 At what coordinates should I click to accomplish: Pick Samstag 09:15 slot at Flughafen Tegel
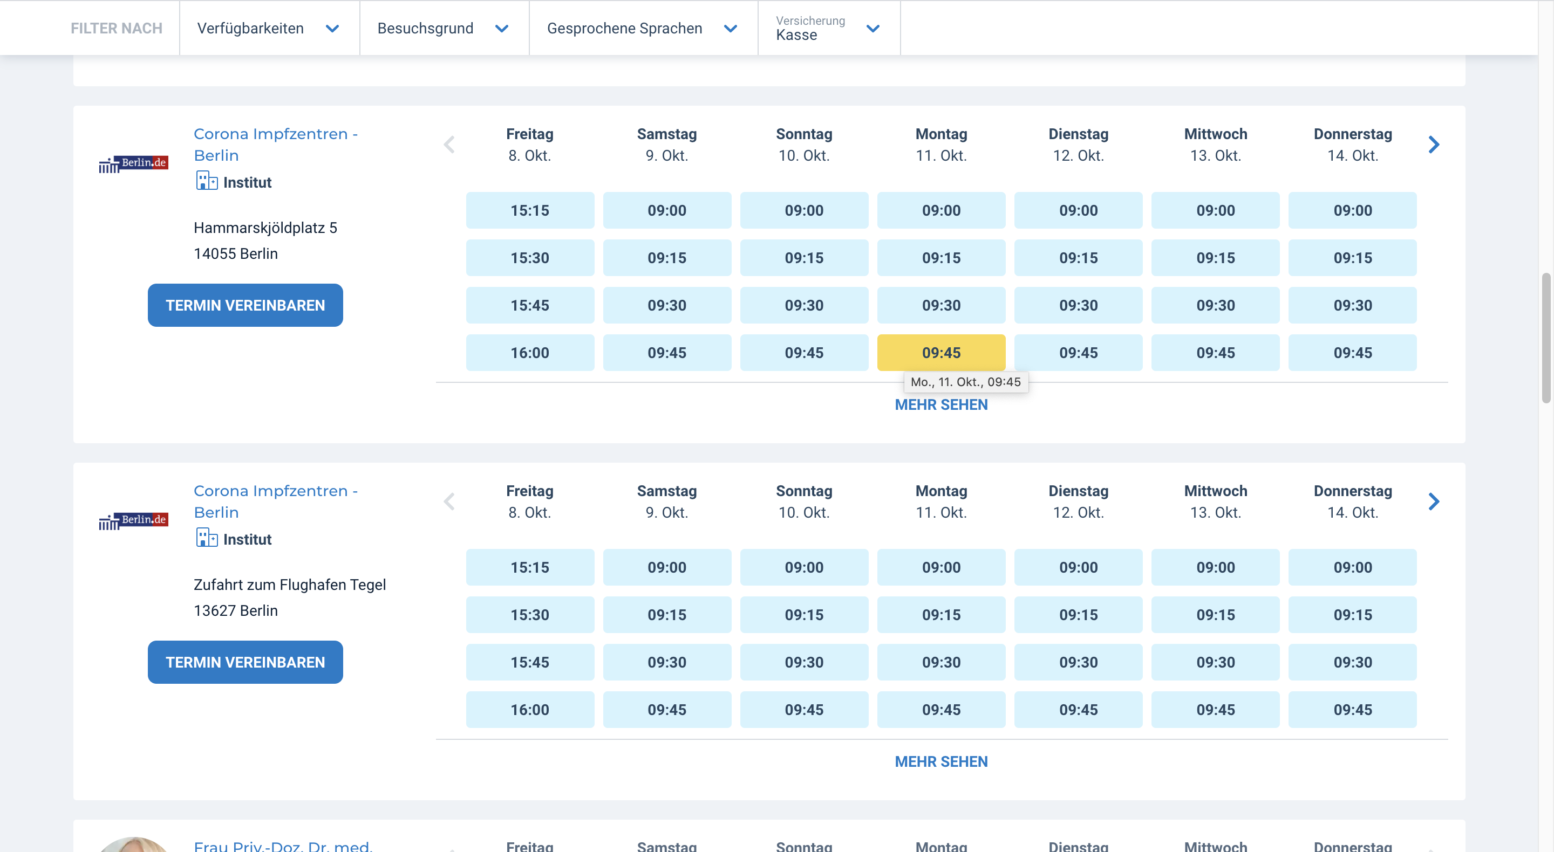[666, 615]
